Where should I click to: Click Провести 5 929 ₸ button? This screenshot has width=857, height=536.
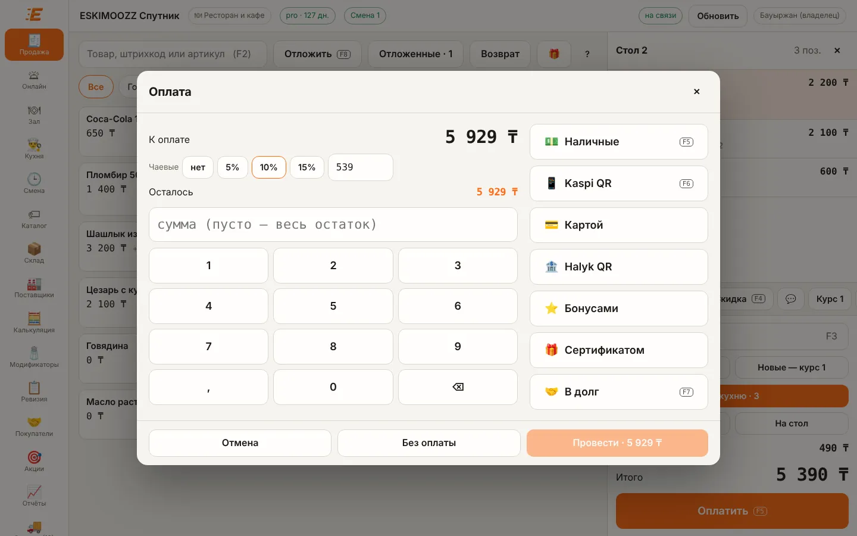click(x=617, y=443)
